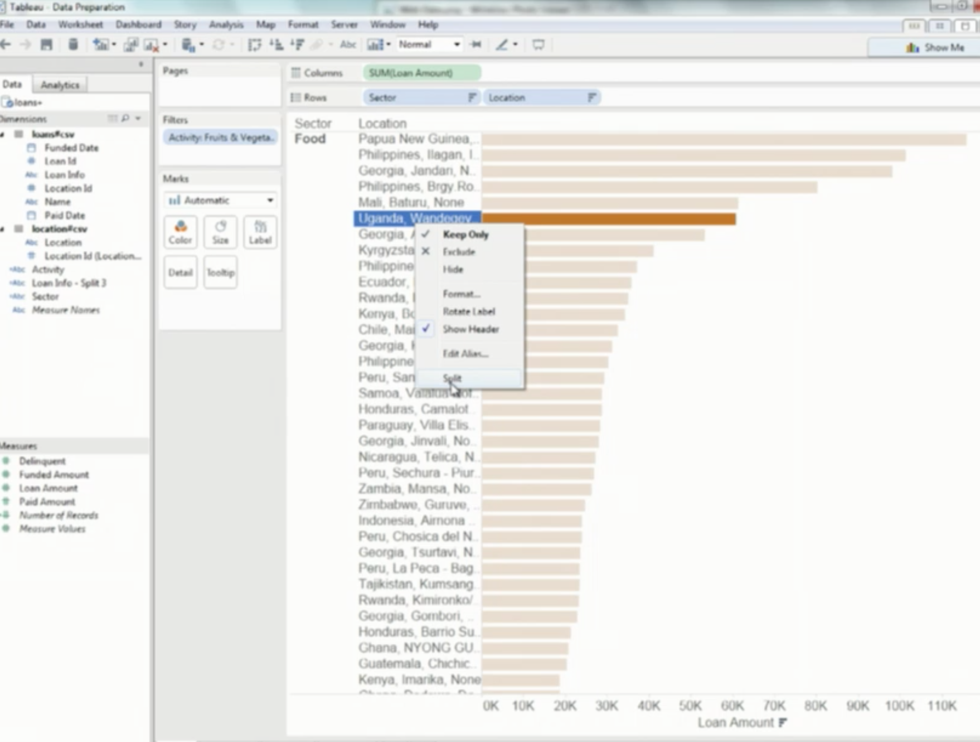Sort ascending using the toolbar icon
Viewport: 980px width, 742px height.
coord(276,45)
